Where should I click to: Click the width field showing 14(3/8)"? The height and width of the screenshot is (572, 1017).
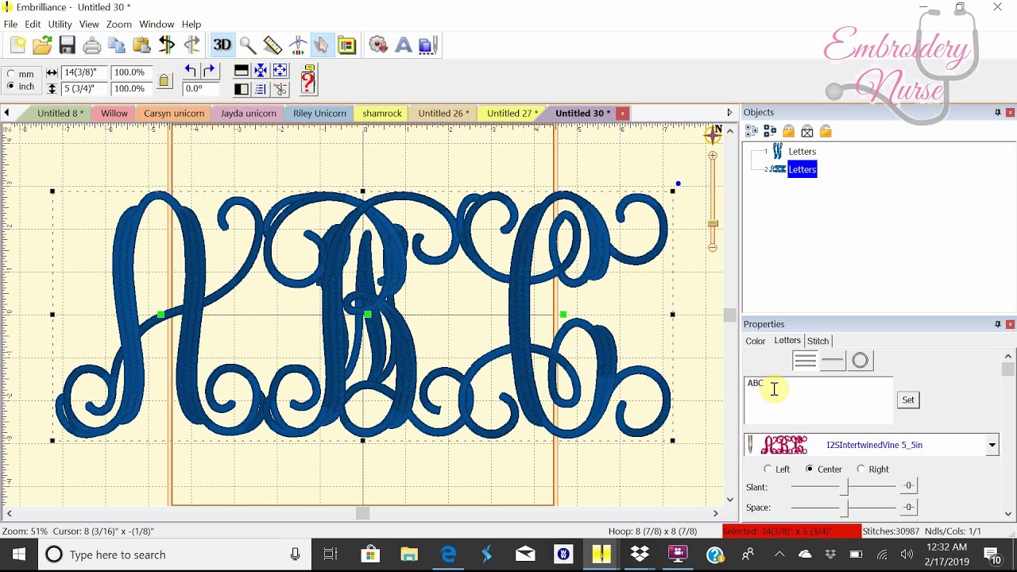tap(84, 72)
